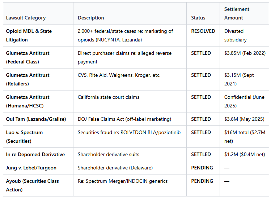
Task: Click the Status column header
Action: (198, 18)
